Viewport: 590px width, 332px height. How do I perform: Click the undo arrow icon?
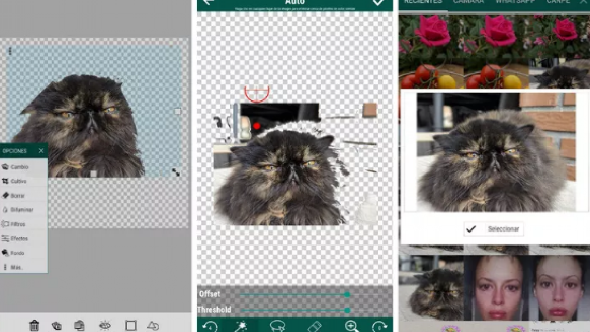coord(210,326)
